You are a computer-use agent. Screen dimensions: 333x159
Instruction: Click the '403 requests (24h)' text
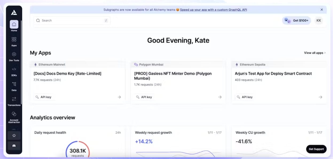click(x=248, y=80)
